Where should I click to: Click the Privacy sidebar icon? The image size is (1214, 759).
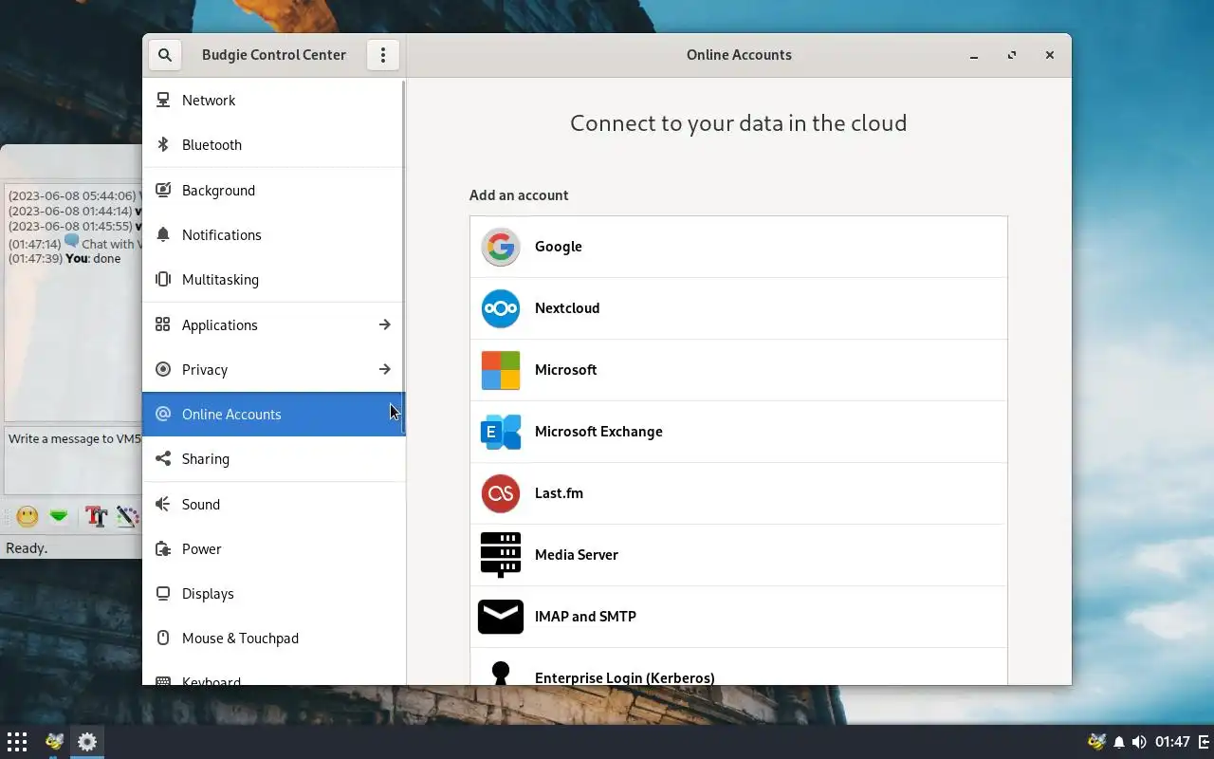(163, 369)
